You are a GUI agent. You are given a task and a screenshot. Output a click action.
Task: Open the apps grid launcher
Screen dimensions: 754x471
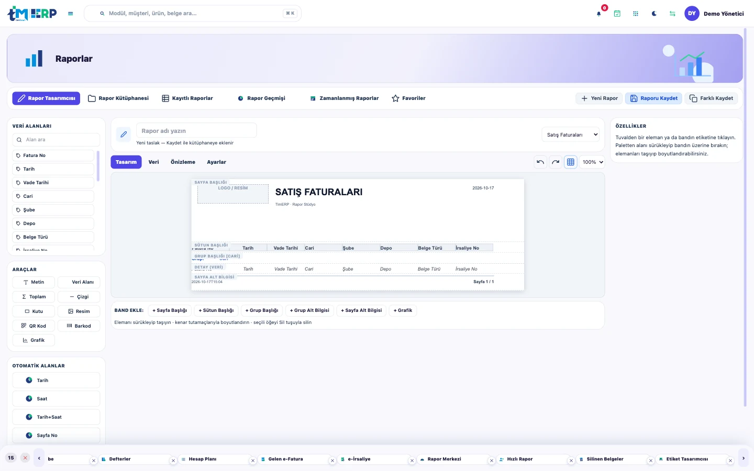[x=636, y=14]
